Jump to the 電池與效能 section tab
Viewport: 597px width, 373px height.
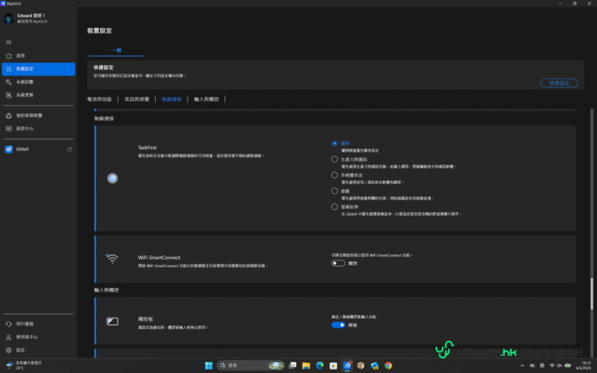click(x=100, y=99)
